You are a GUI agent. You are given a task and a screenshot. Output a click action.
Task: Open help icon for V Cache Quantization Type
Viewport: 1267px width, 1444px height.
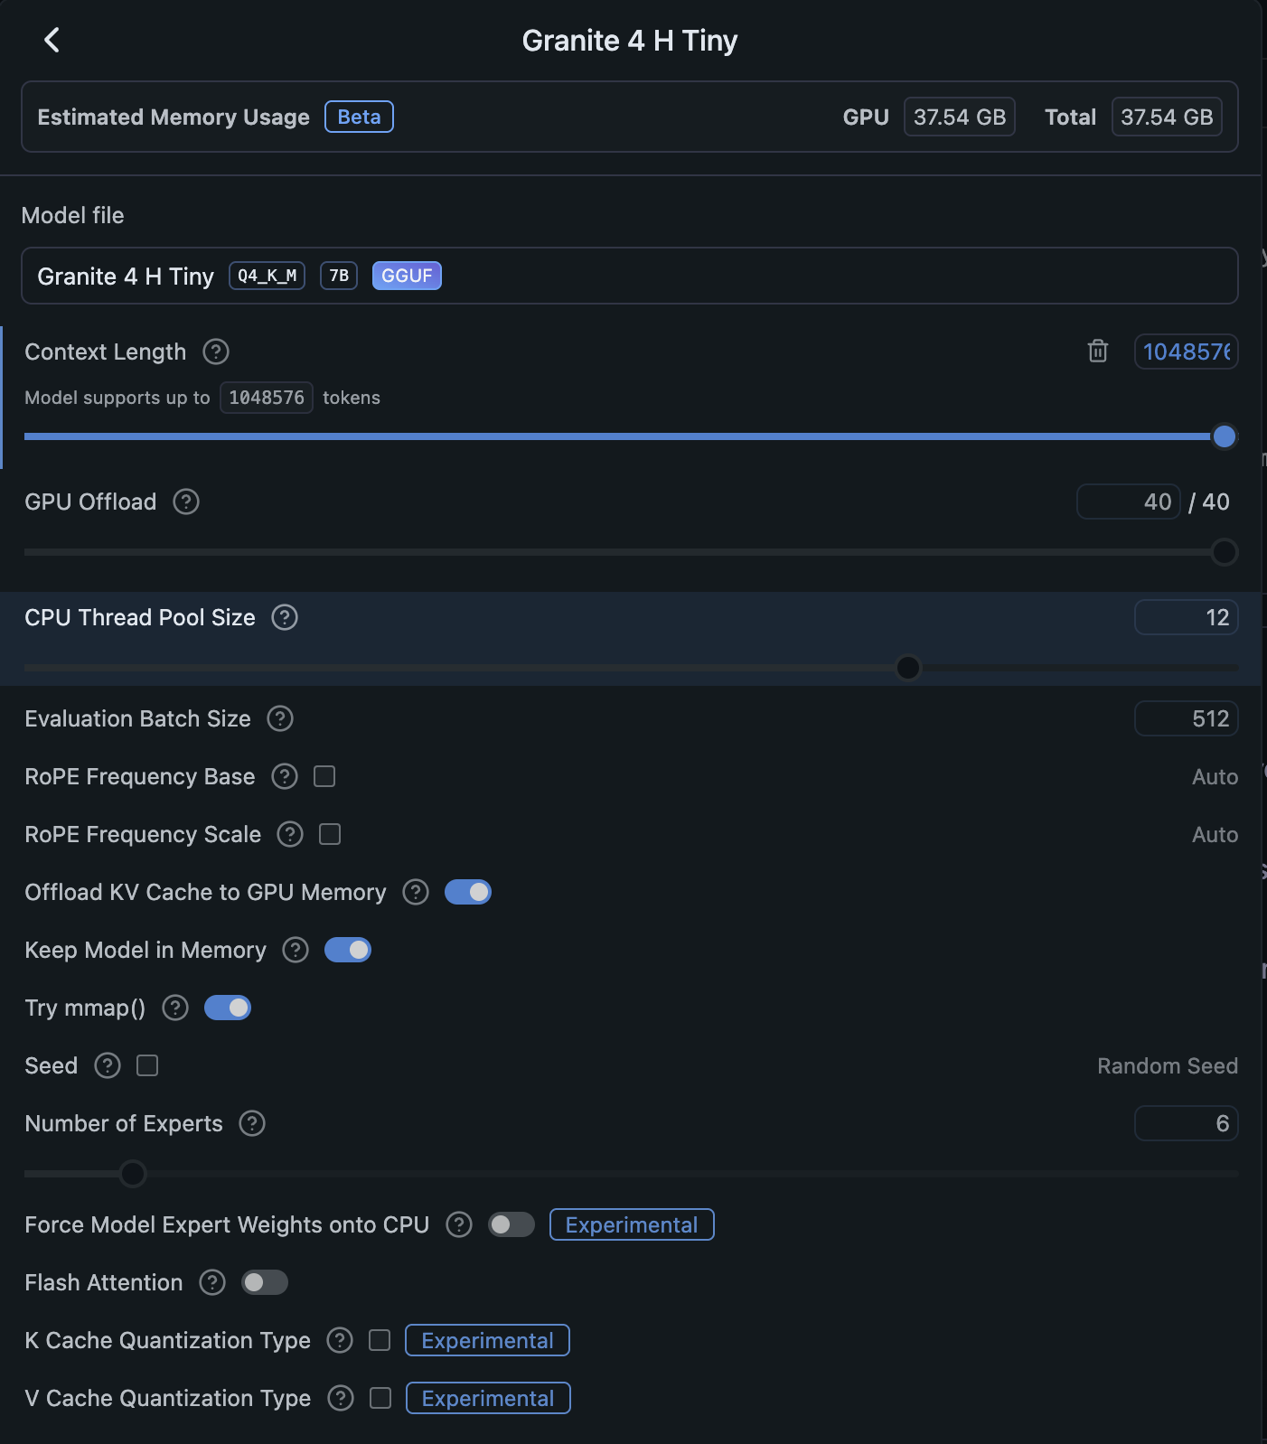click(x=341, y=1398)
